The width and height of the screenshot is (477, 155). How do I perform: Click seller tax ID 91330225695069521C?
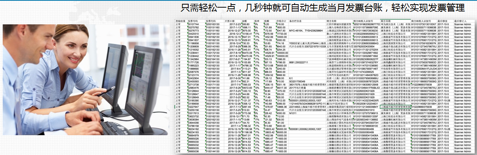coord(366,34)
